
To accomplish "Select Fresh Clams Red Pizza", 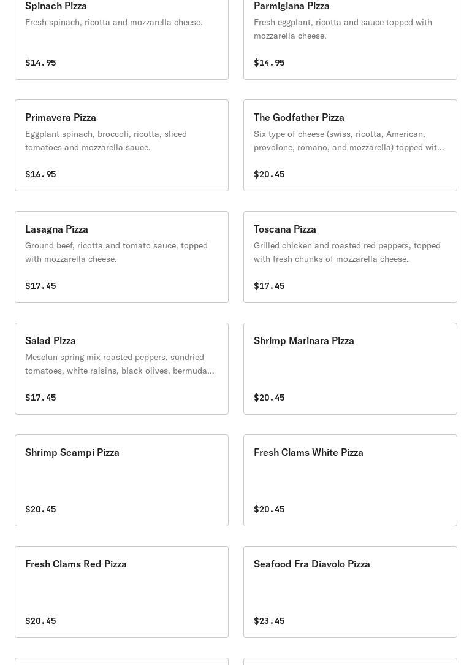I will [121, 591].
